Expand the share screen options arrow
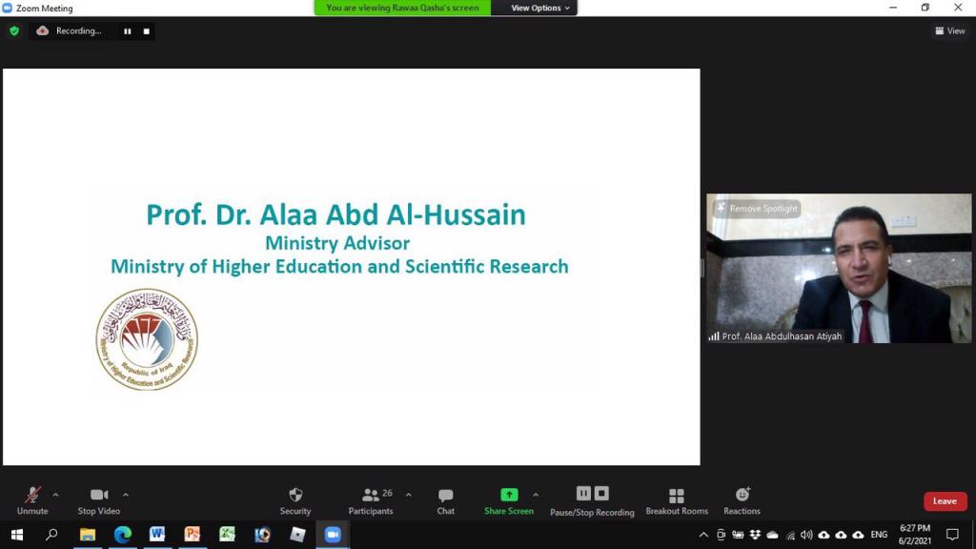This screenshot has height=549, width=976. pos(536,495)
